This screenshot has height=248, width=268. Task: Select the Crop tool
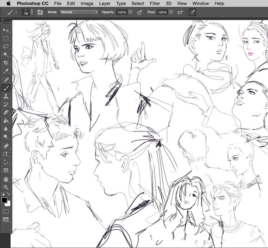pyautogui.click(x=6, y=63)
